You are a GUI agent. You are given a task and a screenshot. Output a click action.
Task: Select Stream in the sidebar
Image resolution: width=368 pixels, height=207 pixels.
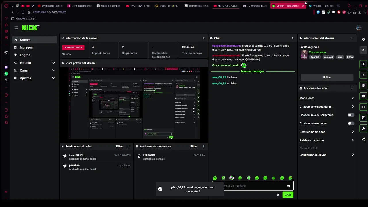(34, 40)
